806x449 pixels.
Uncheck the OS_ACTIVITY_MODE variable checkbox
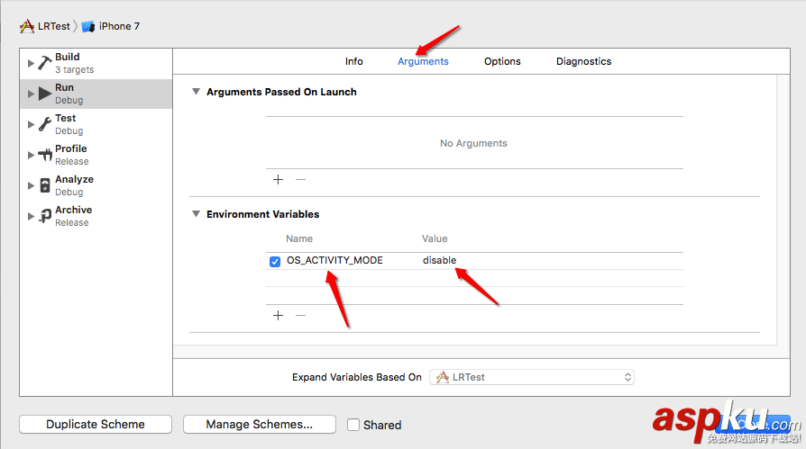pos(275,261)
